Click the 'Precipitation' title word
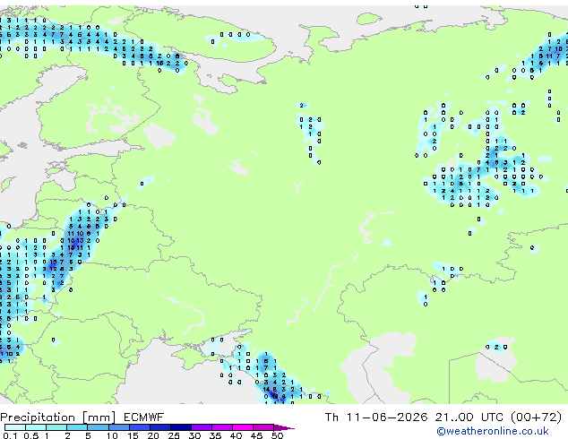The height and width of the screenshot is (439, 568). [38, 417]
